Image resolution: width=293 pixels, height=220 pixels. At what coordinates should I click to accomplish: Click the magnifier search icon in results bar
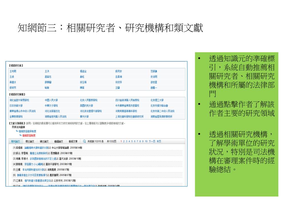(x=84, y=141)
